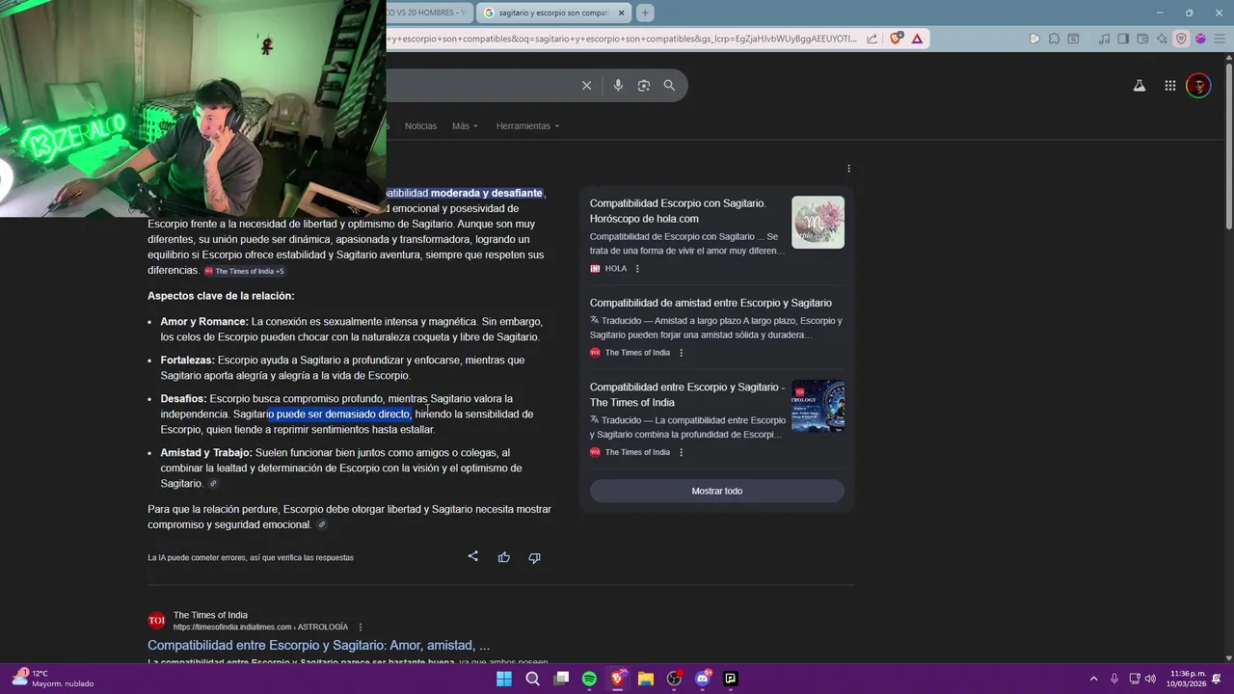Click the 'Aspectos clave de la relación:' heading
Viewport: 1234px width, 694px height.
tap(221, 296)
